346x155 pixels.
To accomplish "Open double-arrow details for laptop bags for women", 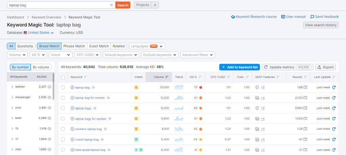I will click(110, 119).
